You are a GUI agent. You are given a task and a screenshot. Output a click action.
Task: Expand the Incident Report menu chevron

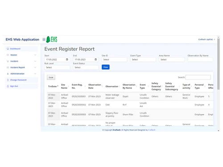coord(35,67)
